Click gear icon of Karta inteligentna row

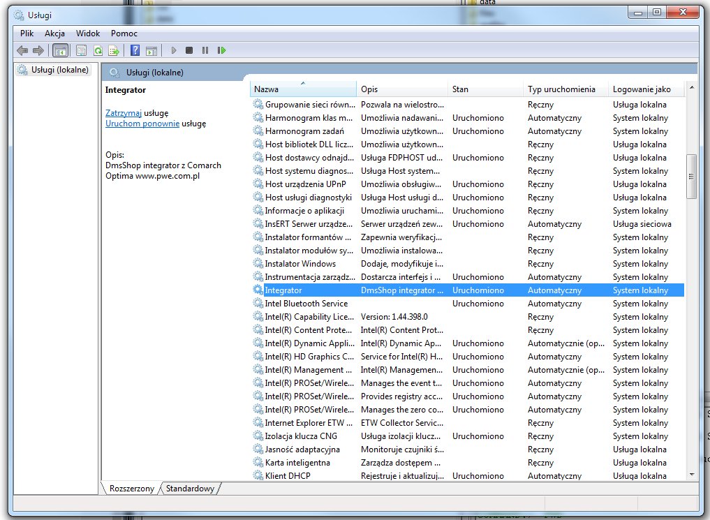point(258,462)
